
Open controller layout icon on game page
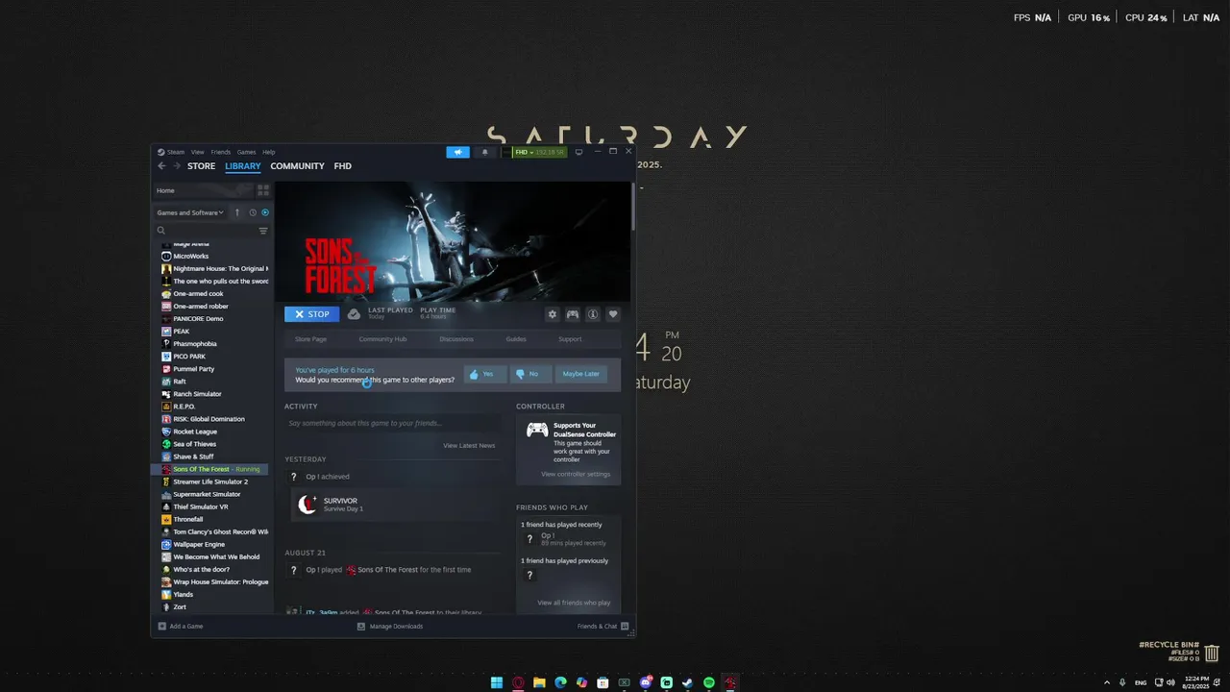tap(573, 314)
